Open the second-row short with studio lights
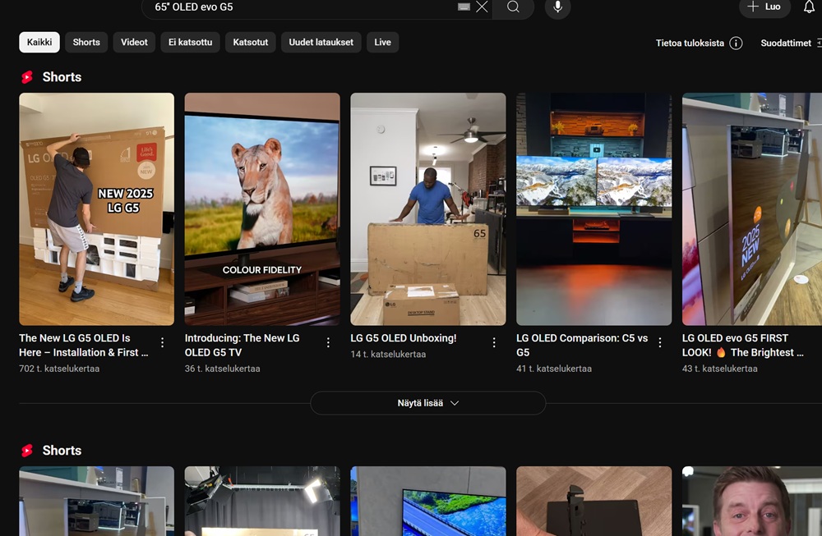 pos(262,501)
